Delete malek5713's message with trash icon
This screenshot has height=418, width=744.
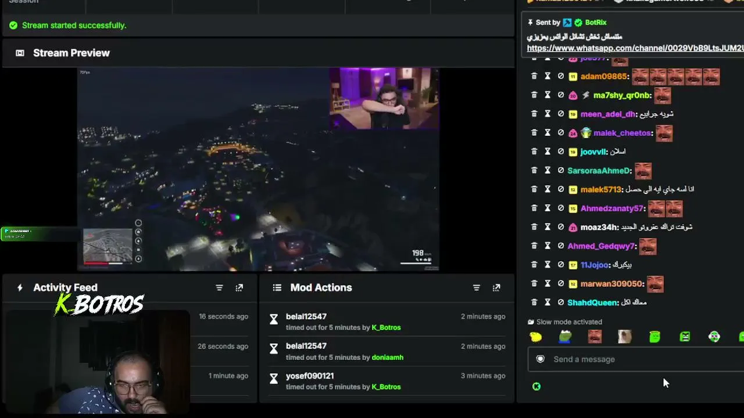[534, 189]
